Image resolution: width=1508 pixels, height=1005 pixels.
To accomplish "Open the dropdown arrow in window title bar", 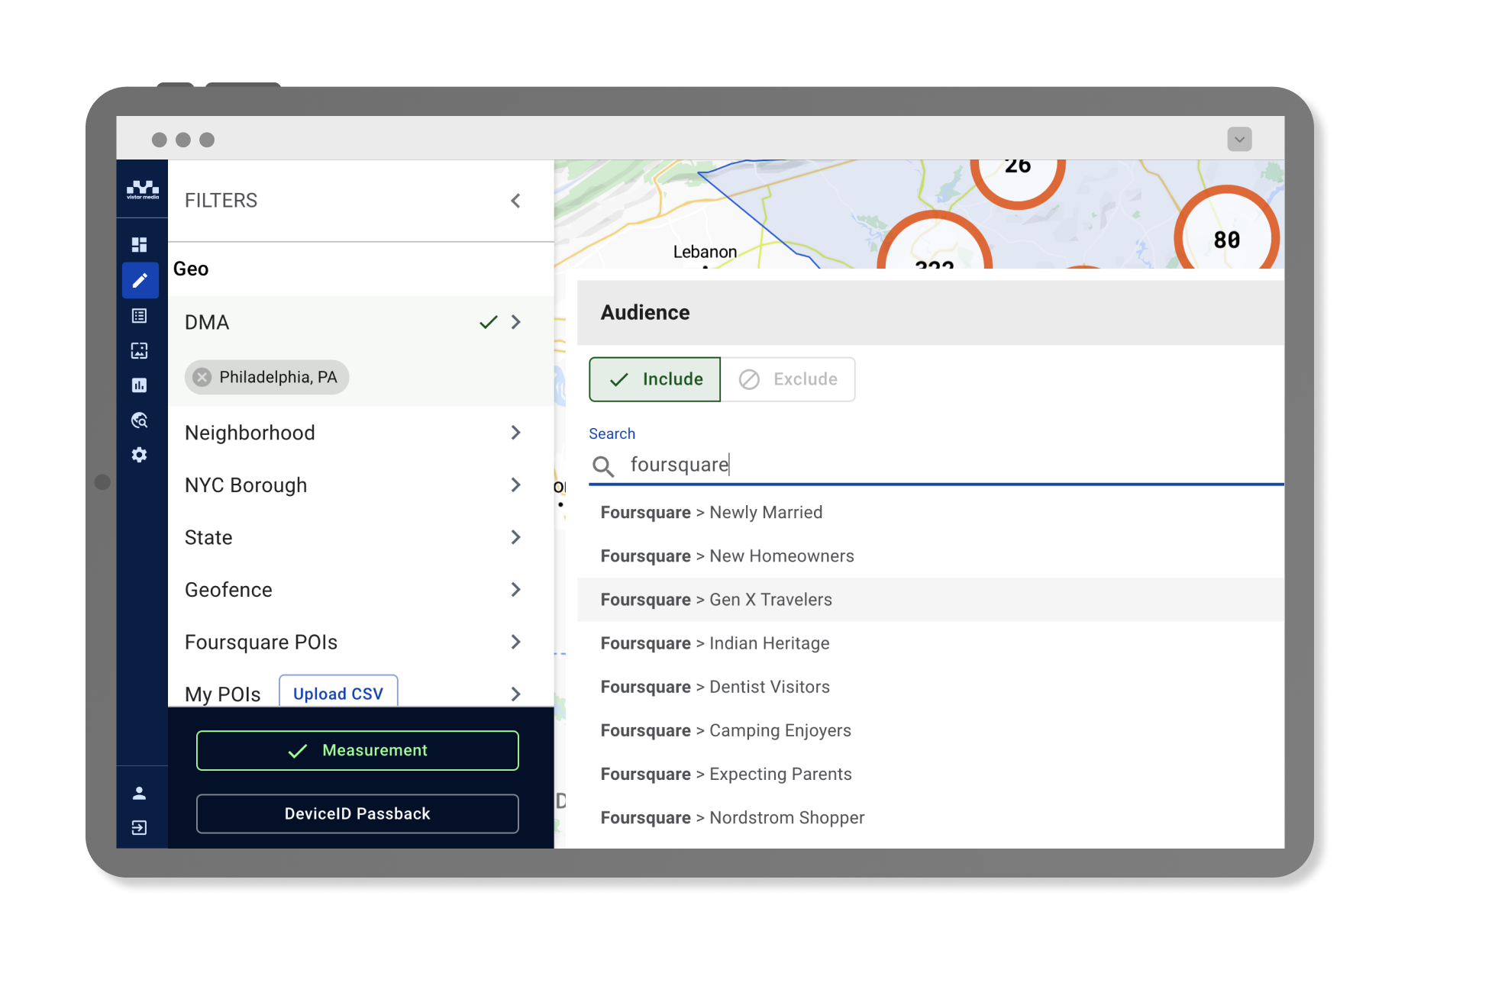I will pos(1239,139).
